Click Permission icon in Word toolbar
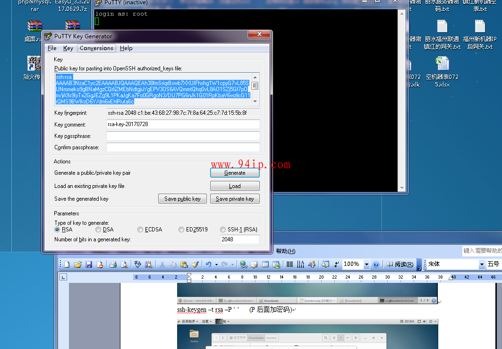 (100, 264)
